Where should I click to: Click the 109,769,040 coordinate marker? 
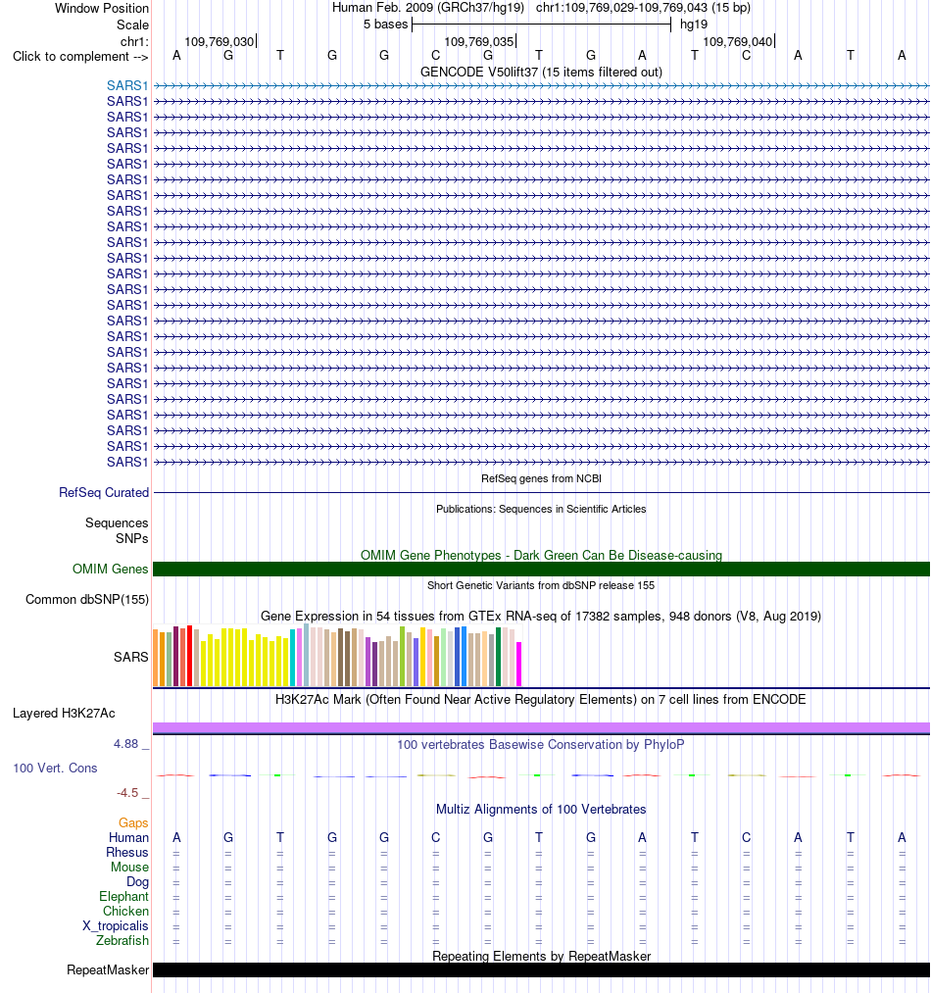pyautogui.click(x=739, y=42)
